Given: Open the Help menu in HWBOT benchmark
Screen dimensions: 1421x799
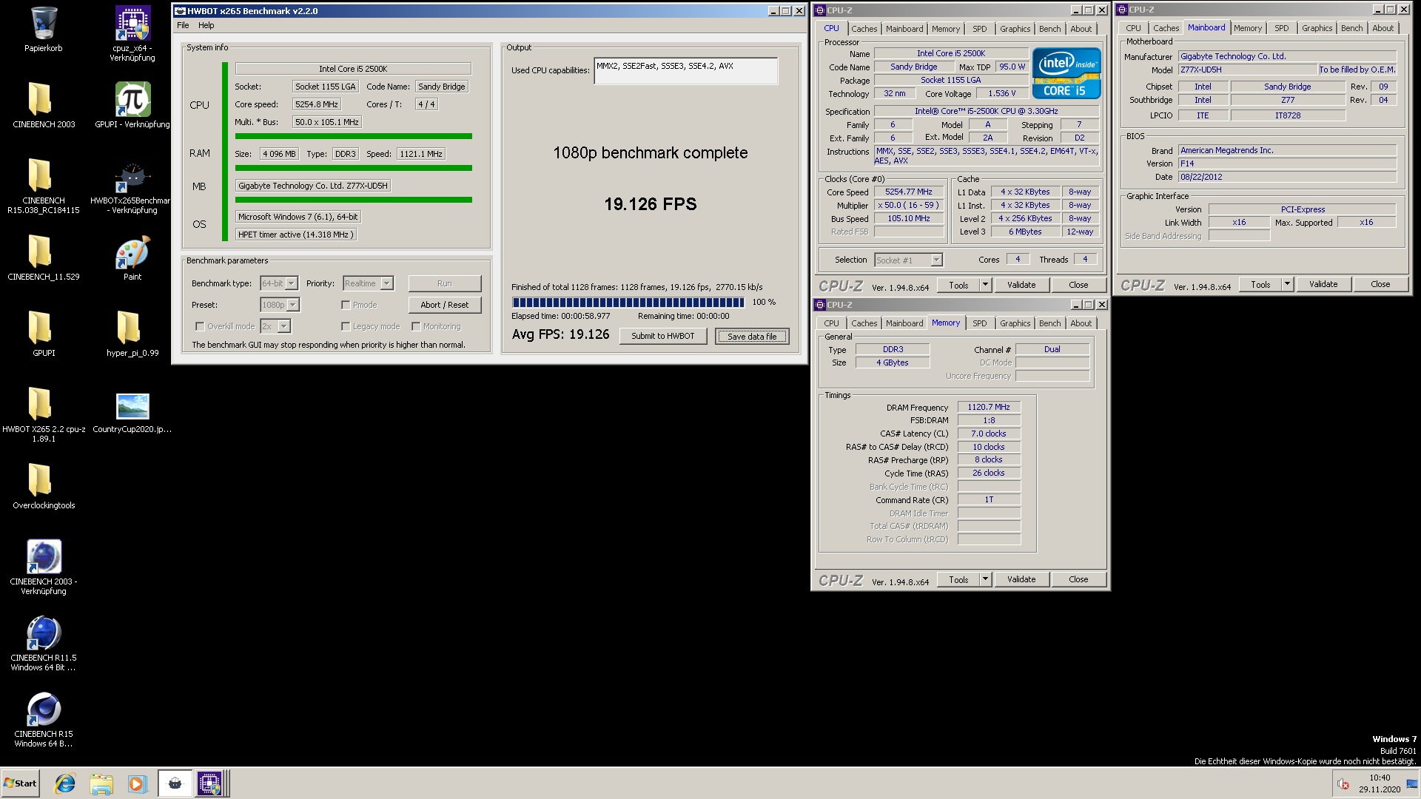Looking at the screenshot, I should coord(206,25).
